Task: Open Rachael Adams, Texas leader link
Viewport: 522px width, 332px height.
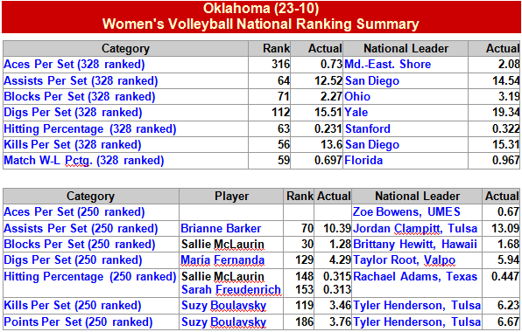Action: (x=415, y=277)
